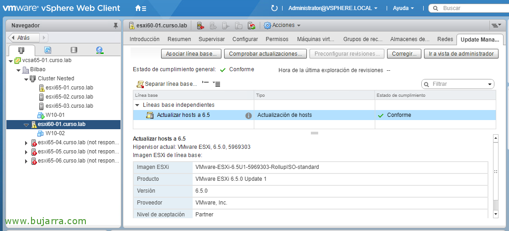Switch to Networking view tab
The height and width of the screenshot is (231, 509).
pos(100,50)
